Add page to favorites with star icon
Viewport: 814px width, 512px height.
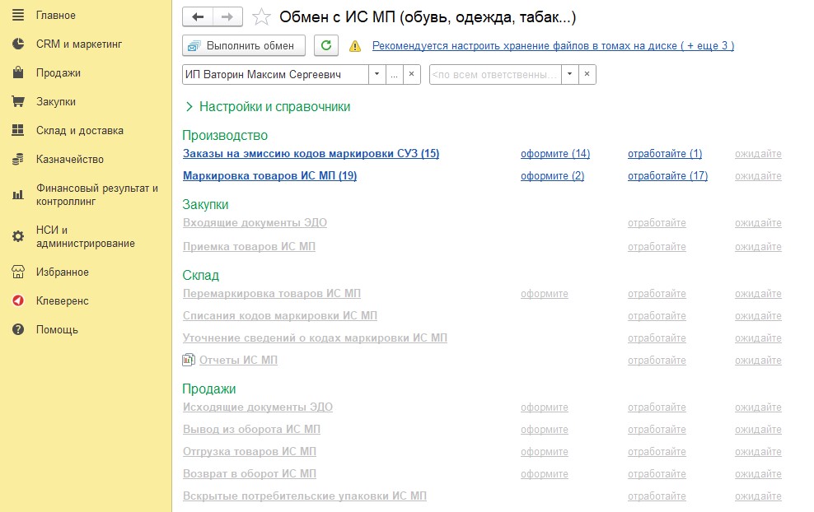[x=261, y=17]
